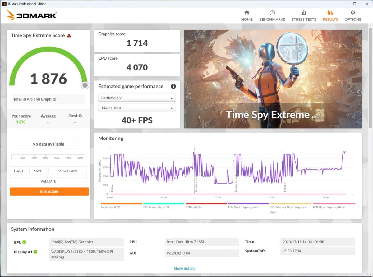
Task: Toggle GPU Load (%) legend item
Action: tap(194, 207)
